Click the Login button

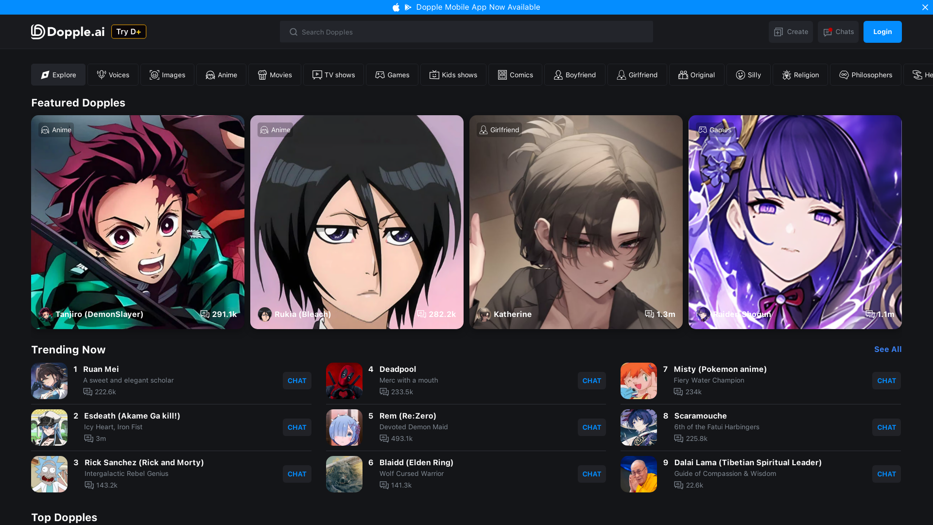tap(882, 32)
